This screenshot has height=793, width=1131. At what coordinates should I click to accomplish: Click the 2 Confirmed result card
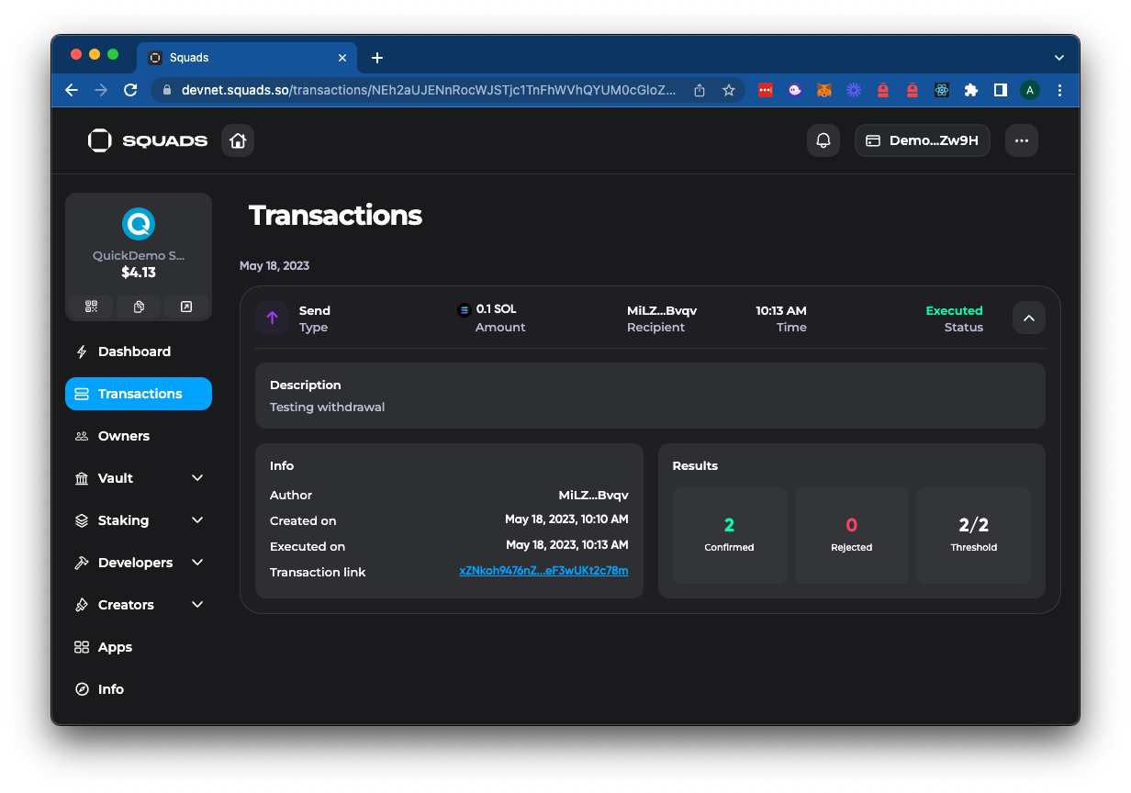click(x=730, y=535)
